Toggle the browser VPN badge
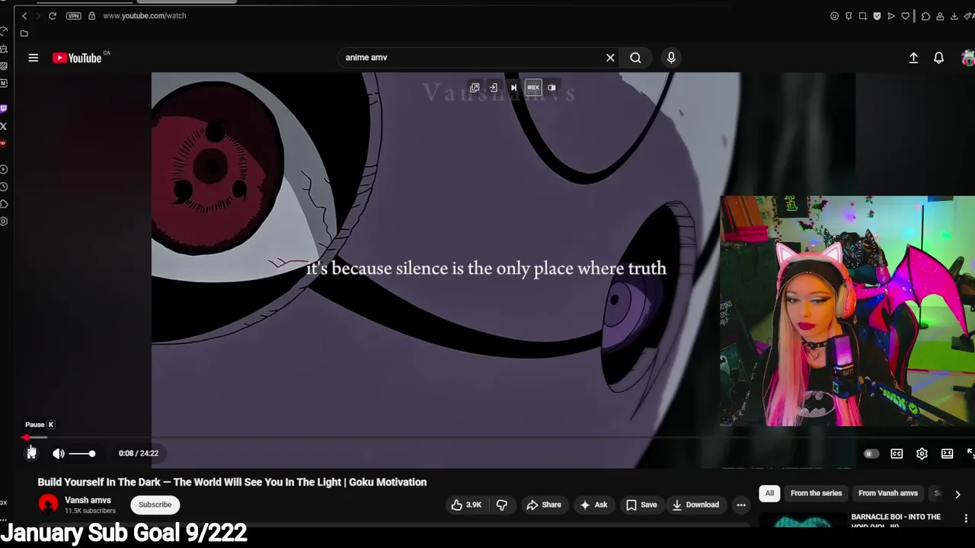This screenshot has width=975, height=548. (x=73, y=16)
